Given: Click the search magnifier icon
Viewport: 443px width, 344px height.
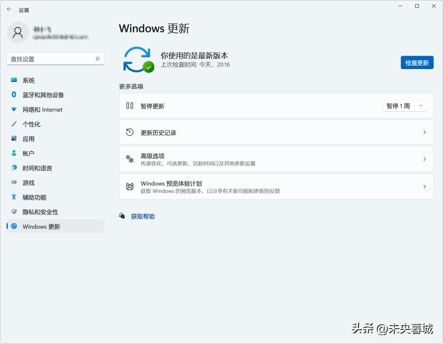Looking at the screenshot, I should point(98,59).
